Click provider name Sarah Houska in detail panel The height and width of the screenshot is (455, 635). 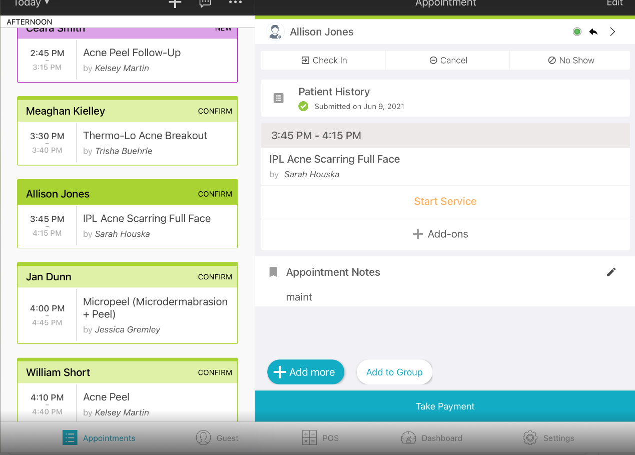click(x=312, y=175)
